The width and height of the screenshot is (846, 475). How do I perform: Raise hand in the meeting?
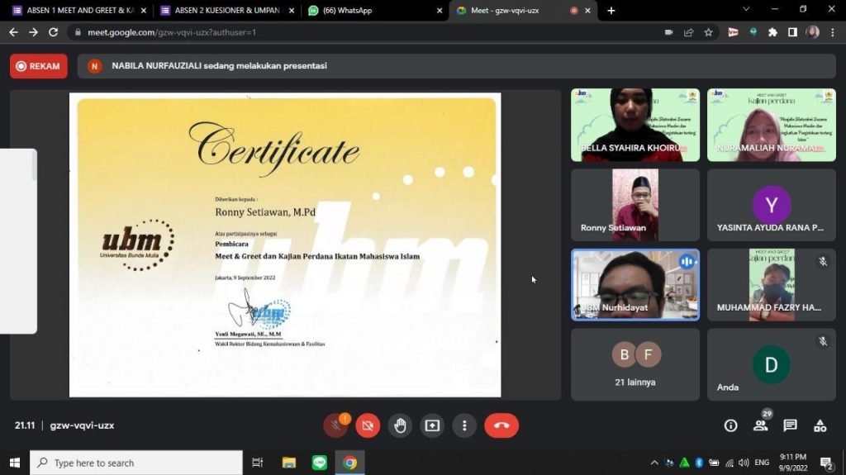(x=400, y=425)
